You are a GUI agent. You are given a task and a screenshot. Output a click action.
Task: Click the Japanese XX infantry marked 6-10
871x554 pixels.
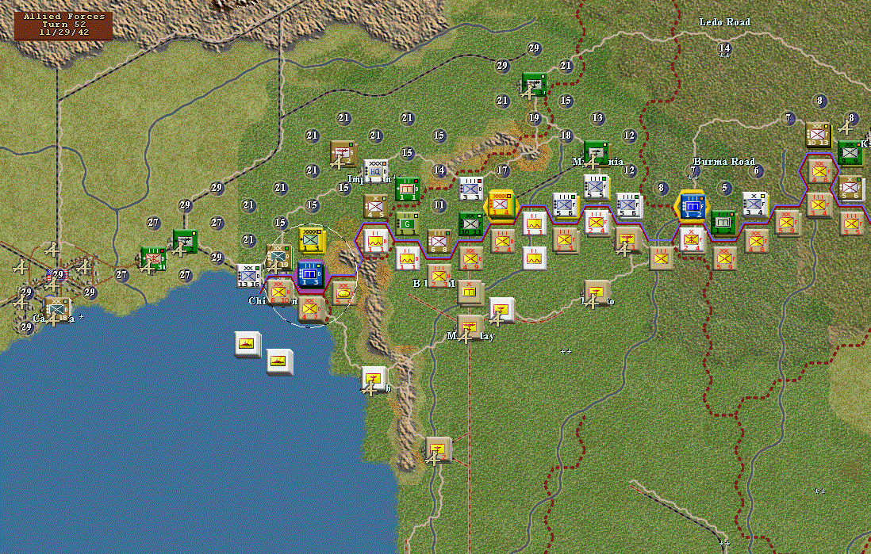pyautogui.click(x=279, y=292)
